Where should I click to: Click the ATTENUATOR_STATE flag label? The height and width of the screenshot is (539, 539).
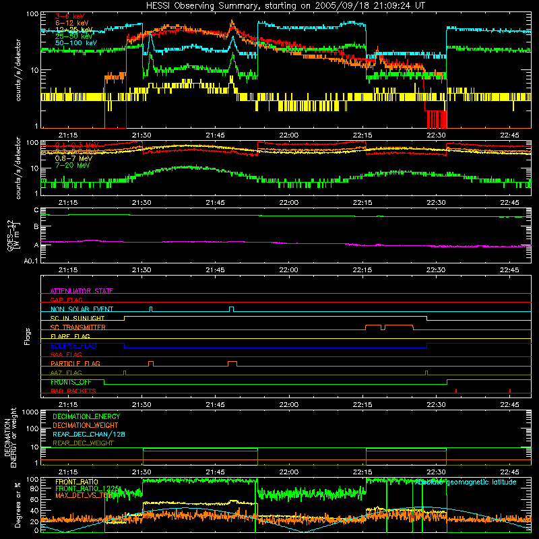[82, 291]
